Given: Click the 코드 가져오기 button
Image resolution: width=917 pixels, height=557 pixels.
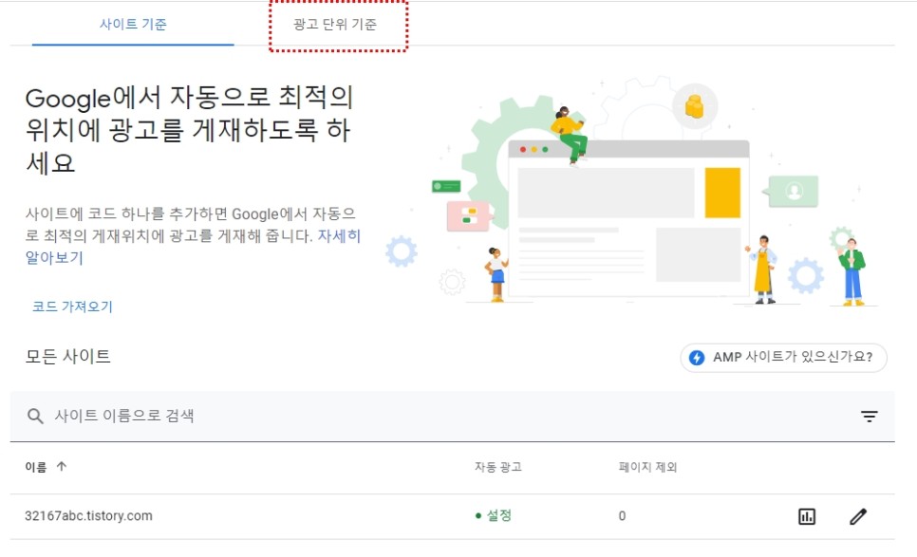Looking at the screenshot, I should coord(72,306).
